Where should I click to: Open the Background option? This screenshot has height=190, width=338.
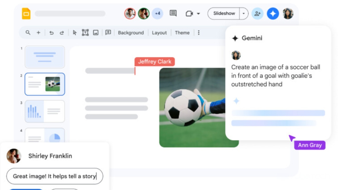point(131,33)
